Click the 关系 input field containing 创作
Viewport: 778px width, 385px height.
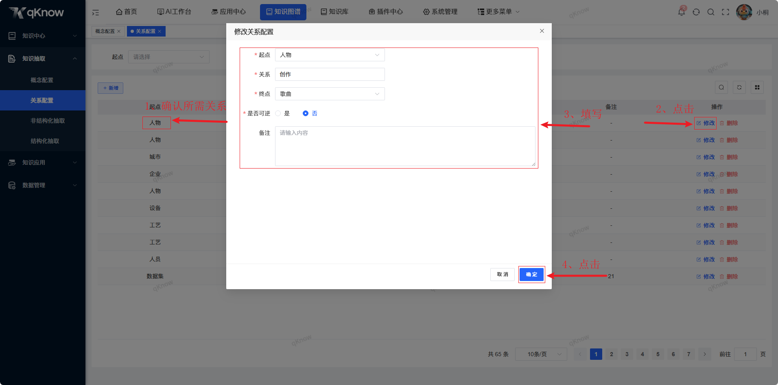[330, 74]
